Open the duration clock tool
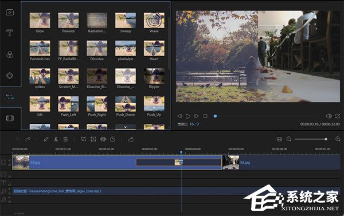The image size is (344, 216). coord(113,139)
